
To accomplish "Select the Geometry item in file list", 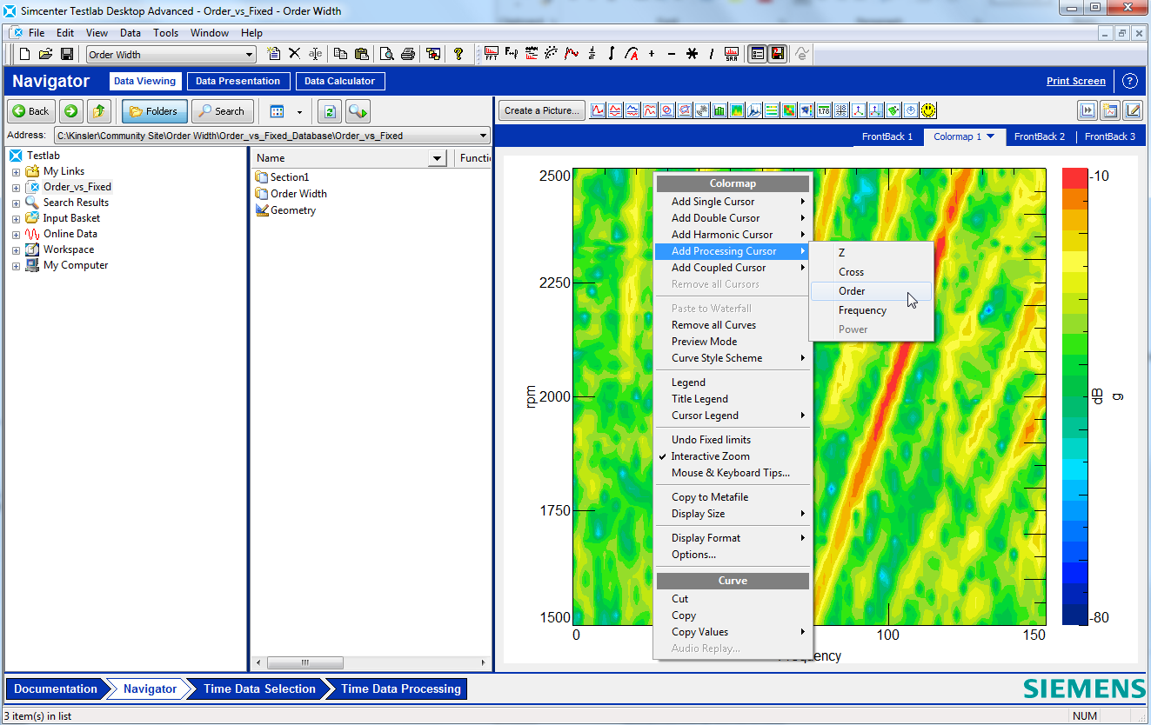I will tap(285, 210).
